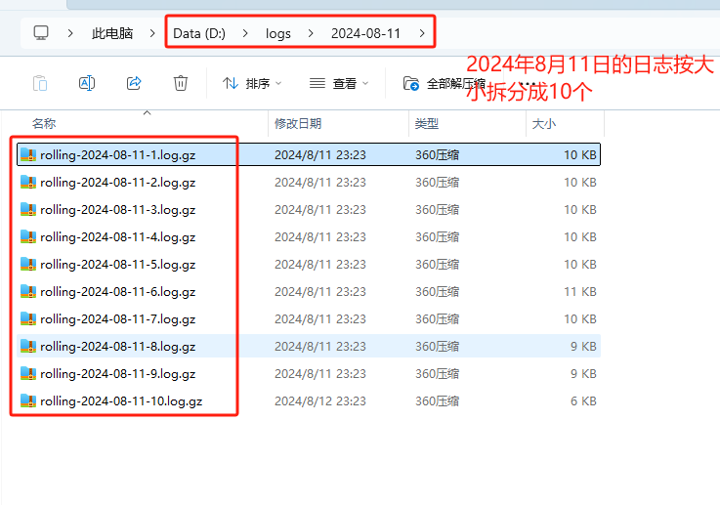Click archive icon of rolling-2024-08-11-5.log.gz
This screenshot has height=505, width=720.
28,264
